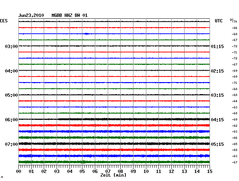Click the DC offset value -62
The width and height of the screenshot is (239, 181).
tap(235, 126)
